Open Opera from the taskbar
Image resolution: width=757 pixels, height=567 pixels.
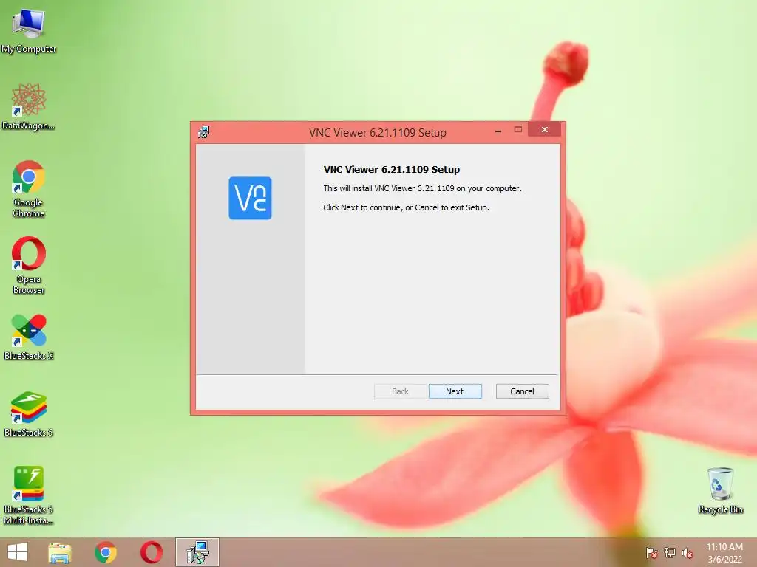152,552
